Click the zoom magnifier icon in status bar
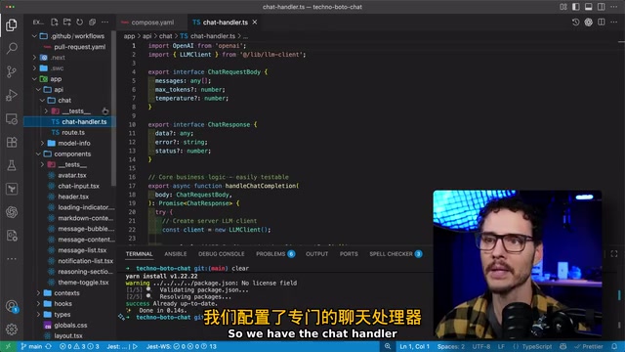This screenshot has height=352, width=625. tap(388, 346)
